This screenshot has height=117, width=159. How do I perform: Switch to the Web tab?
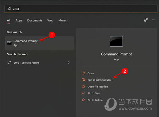pyautogui.click(x=50, y=20)
